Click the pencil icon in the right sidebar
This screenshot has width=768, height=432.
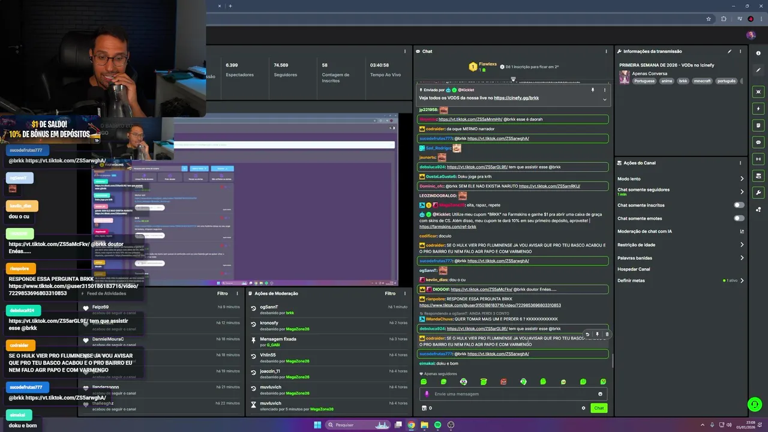point(758,70)
